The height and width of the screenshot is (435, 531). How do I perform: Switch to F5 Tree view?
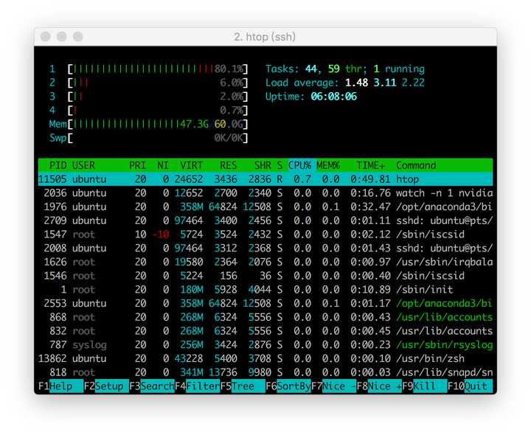click(243, 386)
